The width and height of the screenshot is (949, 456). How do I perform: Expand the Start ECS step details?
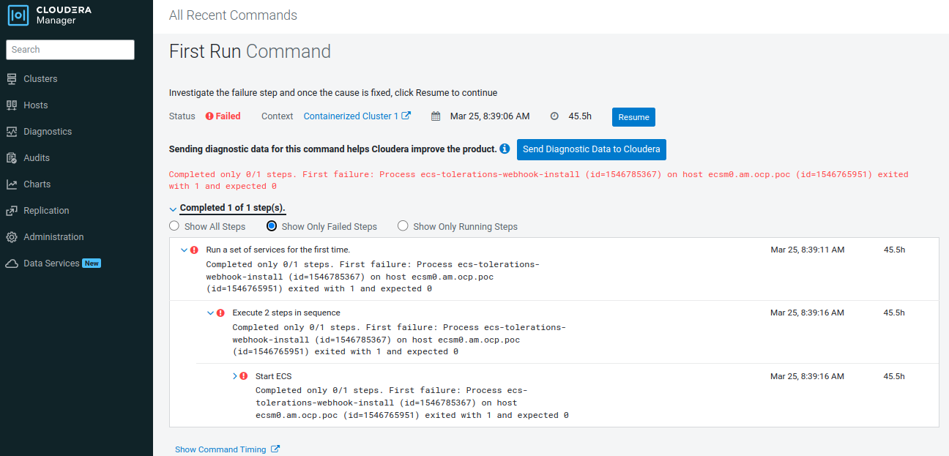click(x=236, y=375)
